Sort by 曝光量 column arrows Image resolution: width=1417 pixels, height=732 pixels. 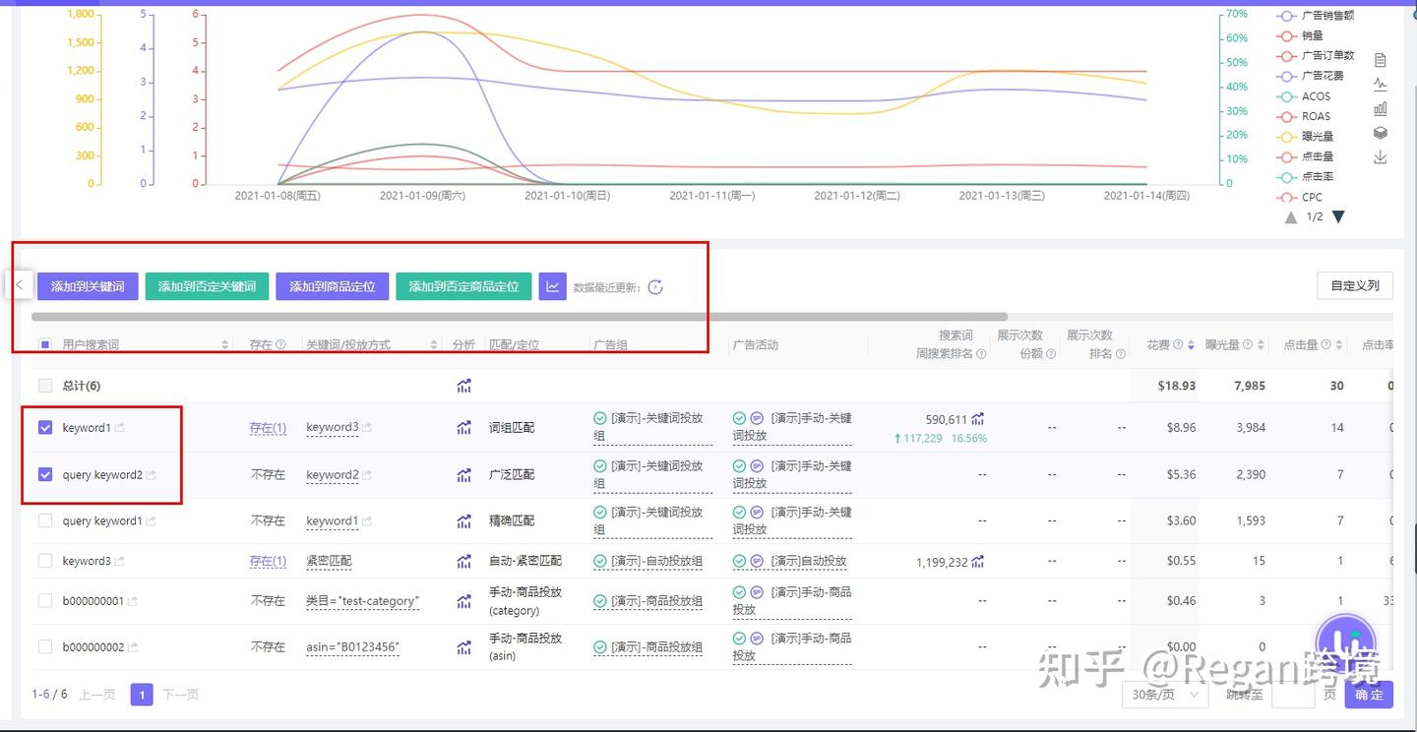[x=1261, y=345]
